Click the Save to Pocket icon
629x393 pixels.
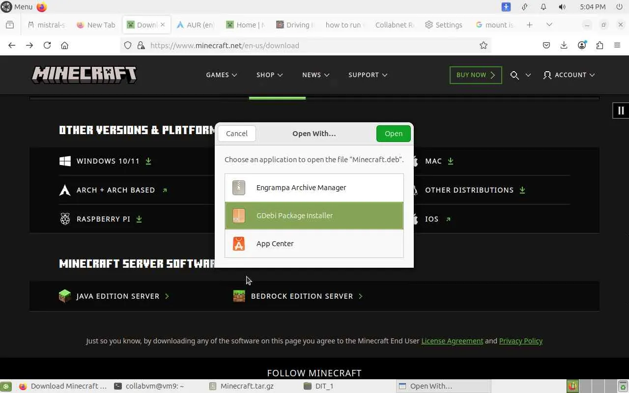(x=546, y=45)
